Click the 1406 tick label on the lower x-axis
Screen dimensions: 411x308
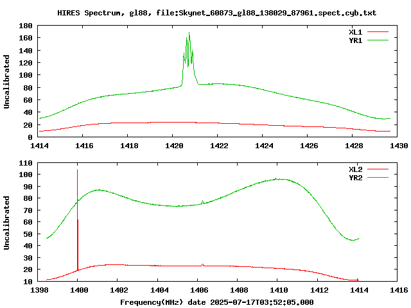[199, 290]
